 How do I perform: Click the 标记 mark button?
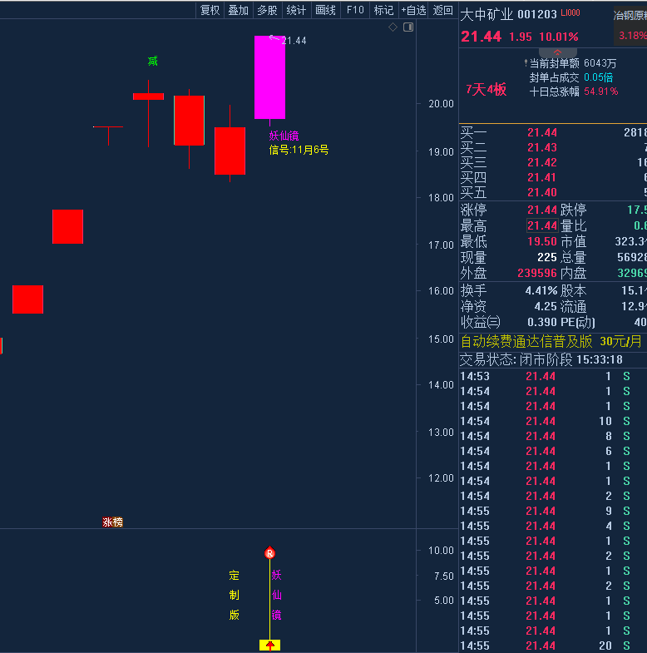[x=383, y=10]
